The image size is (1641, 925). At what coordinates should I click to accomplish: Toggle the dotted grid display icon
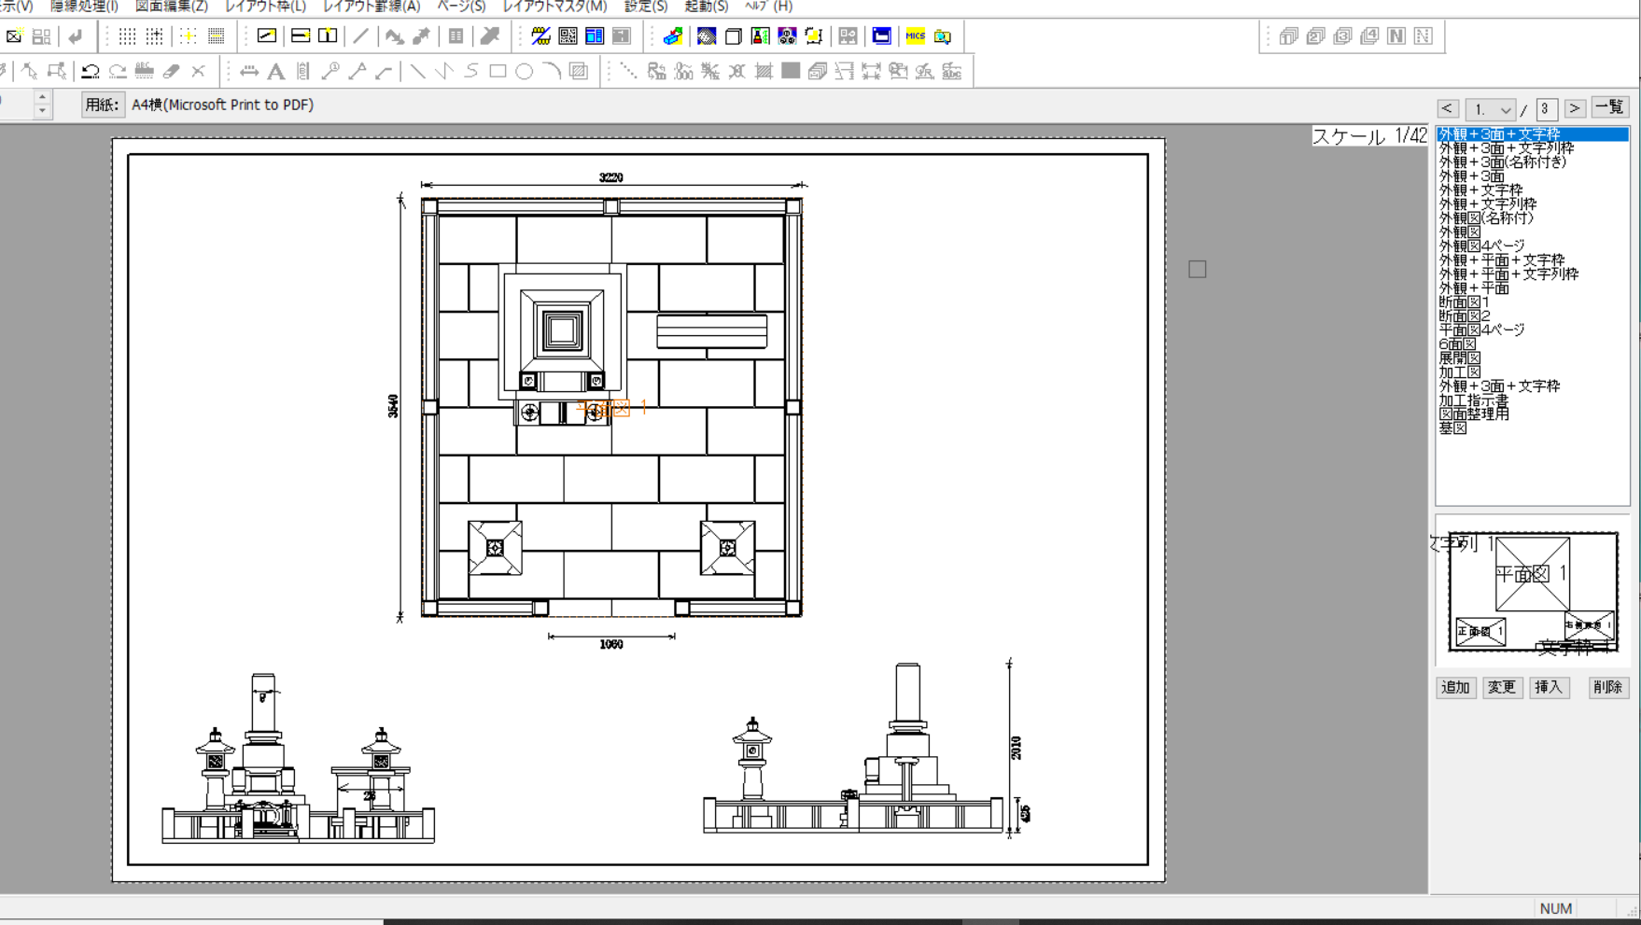coord(127,36)
